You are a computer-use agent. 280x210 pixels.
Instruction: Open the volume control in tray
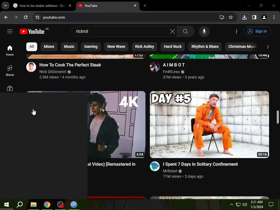point(245,205)
